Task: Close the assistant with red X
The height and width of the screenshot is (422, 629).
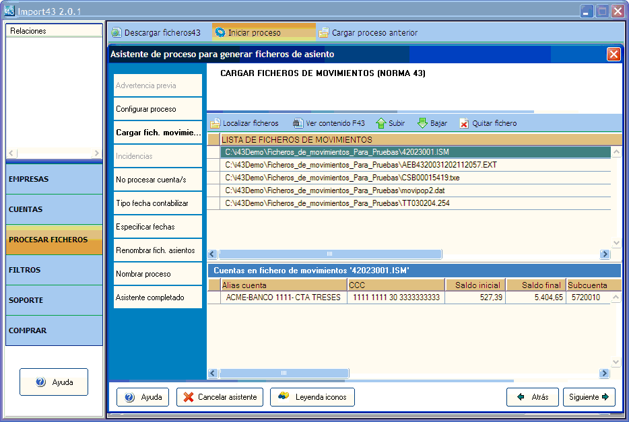Action: (x=614, y=55)
